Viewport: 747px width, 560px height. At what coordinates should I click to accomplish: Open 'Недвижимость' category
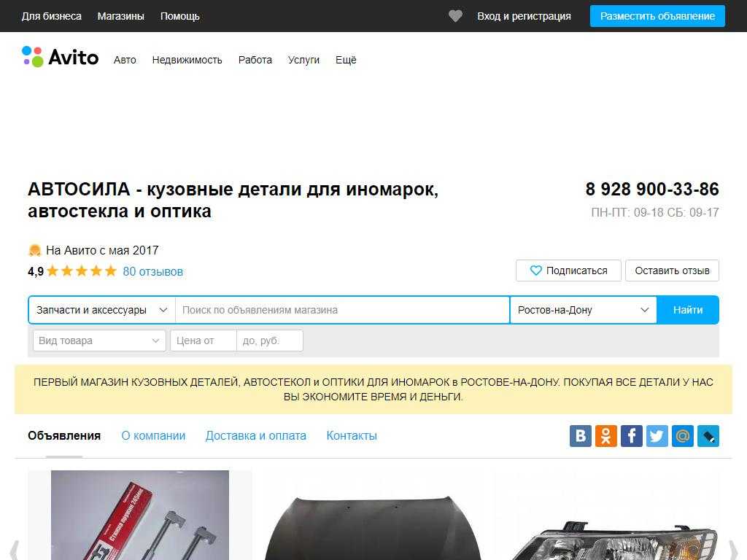pyautogui.click(x=187, y=60)
